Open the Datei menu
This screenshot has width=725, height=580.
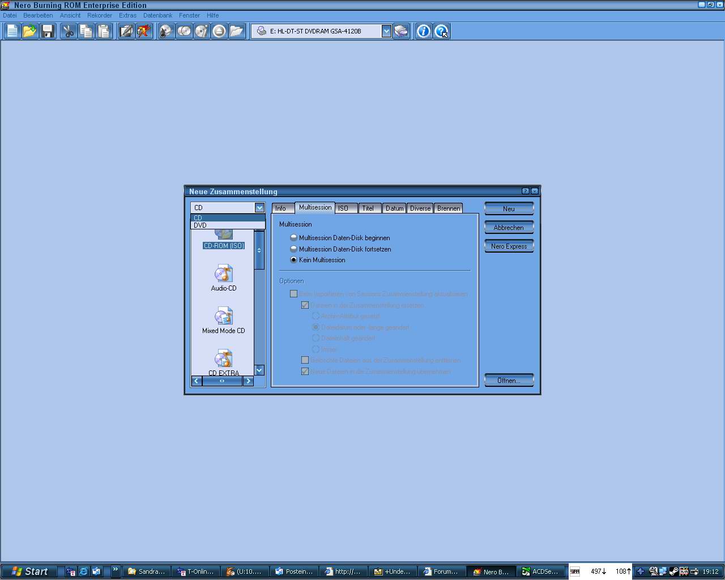pyautogui.click(x=10, y=15)
